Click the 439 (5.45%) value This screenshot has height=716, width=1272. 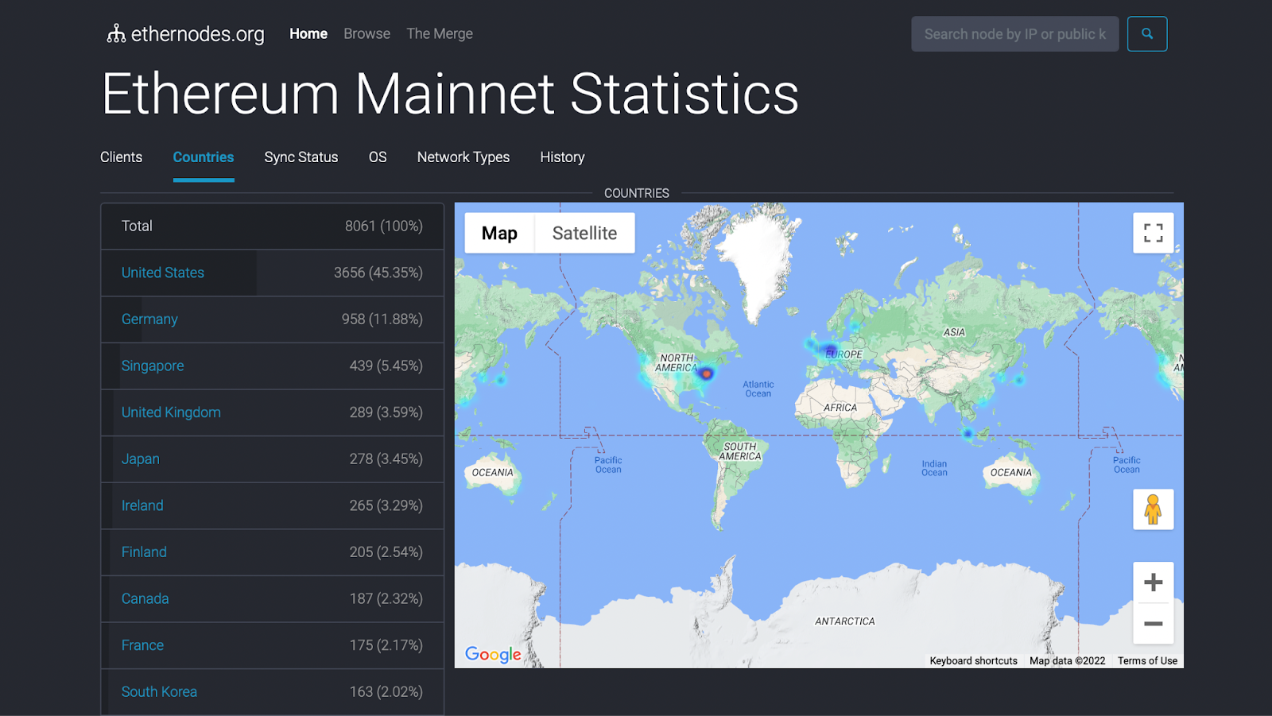tap(386, 366)
